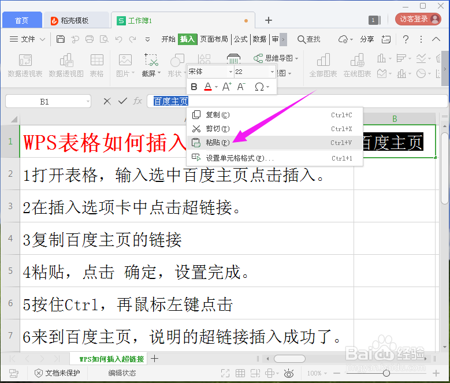The image size is (450, 383).
Task: Click the Omega symbol insert icon
Action: pos(259,87)
